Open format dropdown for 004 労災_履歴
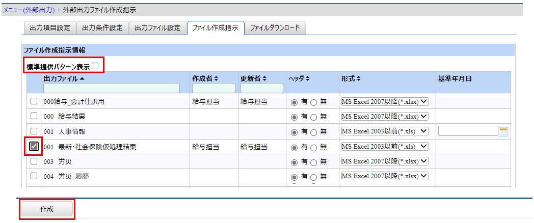Screen dimensions: 534x223 (x=385, y=176)
